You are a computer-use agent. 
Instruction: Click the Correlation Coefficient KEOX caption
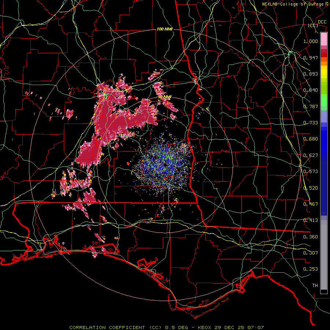coord(166,327)
